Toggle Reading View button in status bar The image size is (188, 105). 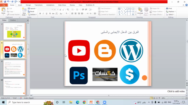157,98
